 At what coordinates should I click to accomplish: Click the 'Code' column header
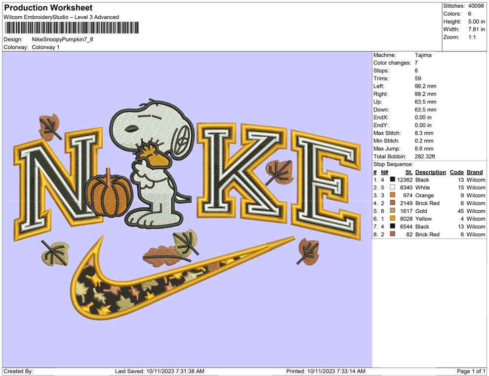(x=457, y=172)
